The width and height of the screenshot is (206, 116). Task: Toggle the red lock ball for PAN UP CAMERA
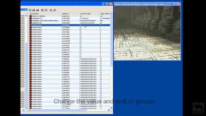[31, 16]
